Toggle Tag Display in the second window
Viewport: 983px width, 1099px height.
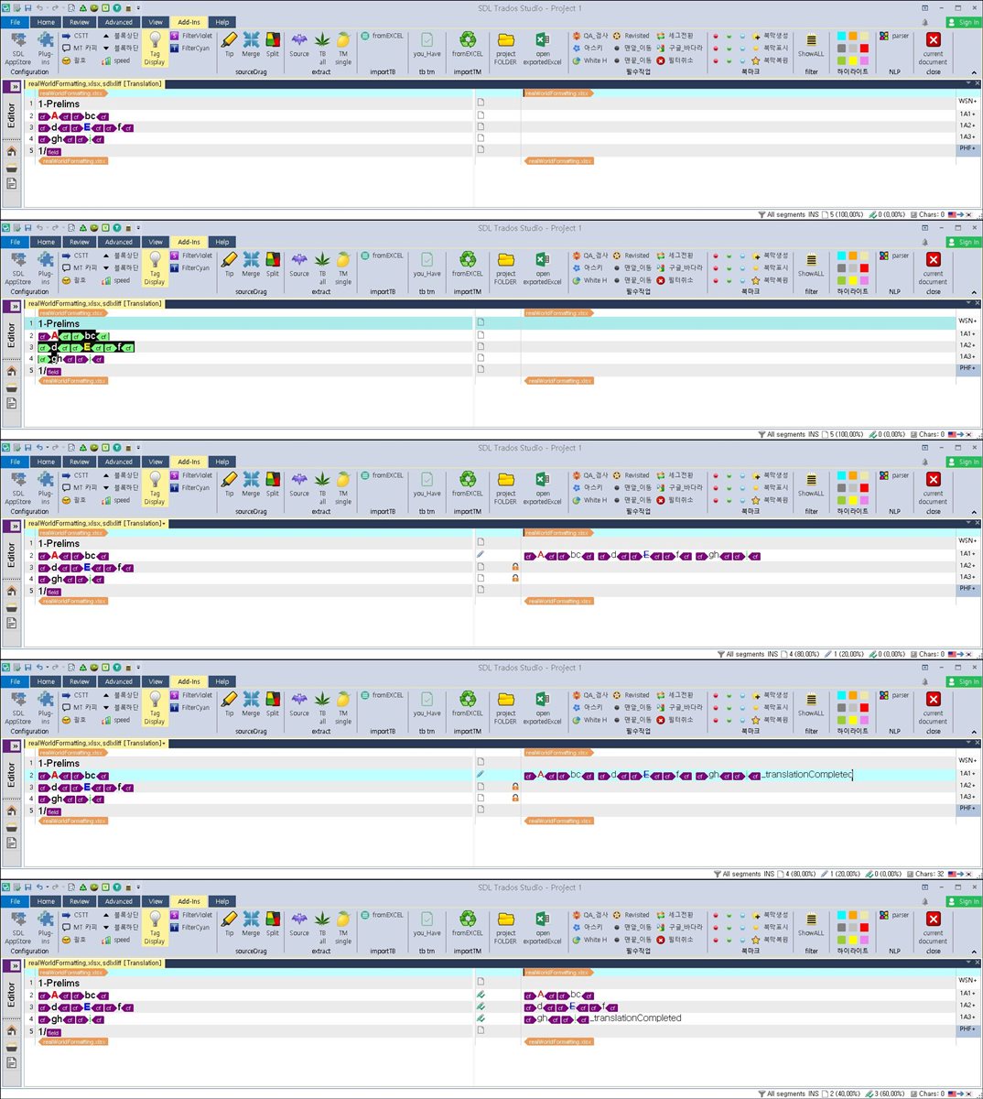point(155,267)
